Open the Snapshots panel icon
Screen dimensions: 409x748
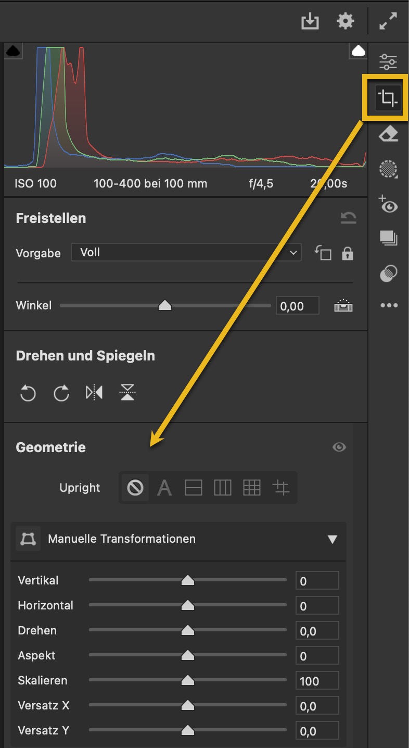(x=388, y=238)
